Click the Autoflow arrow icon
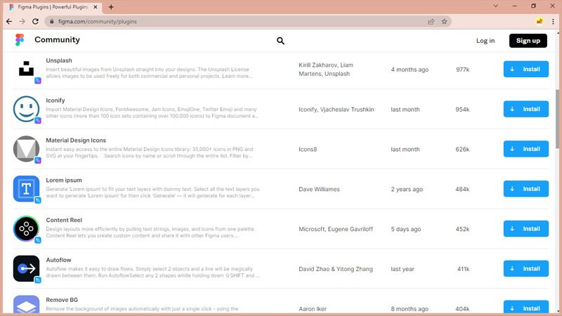The height and width of the screenshot is (316, 562). click(26, 268)
